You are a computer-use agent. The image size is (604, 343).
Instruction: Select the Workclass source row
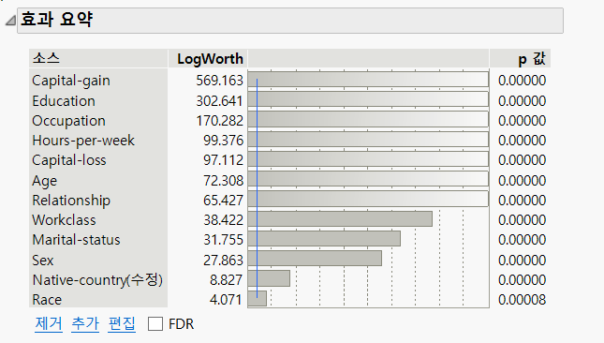pos(98,219)
